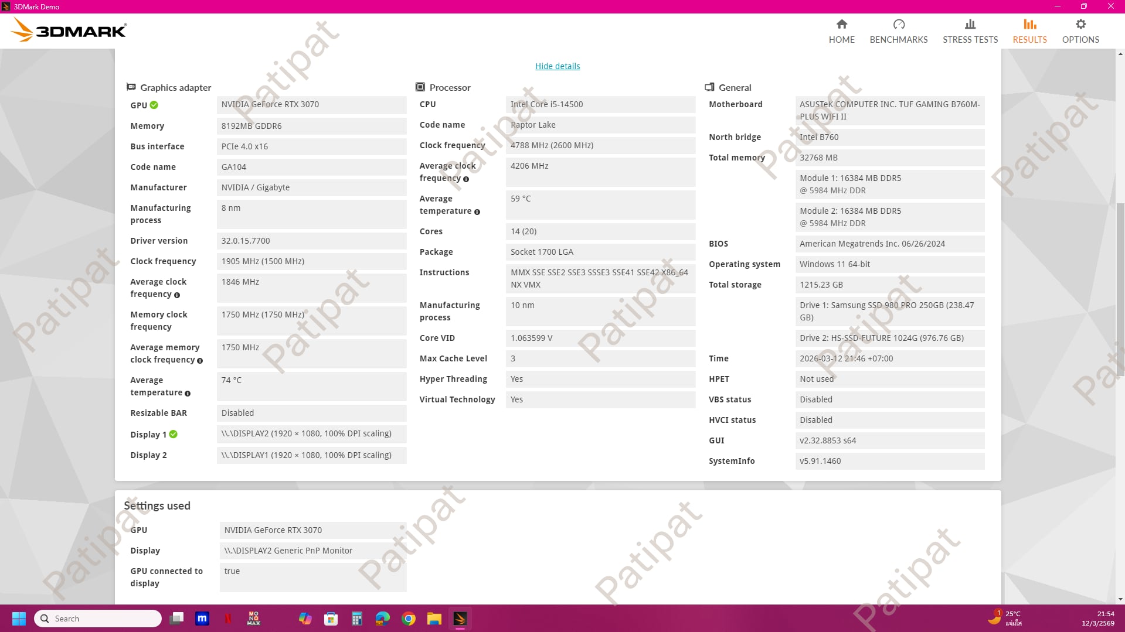Open the Home page icon
This screenshot has width=1125, height=632.
[x=841, y=24]
